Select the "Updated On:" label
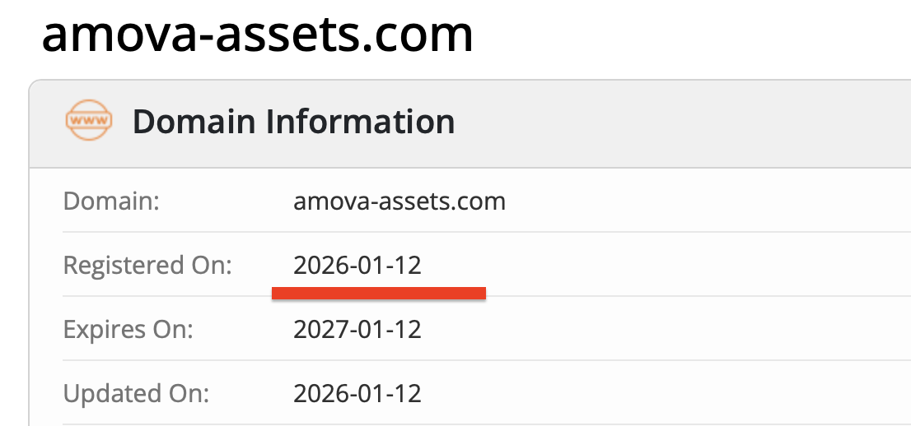Screen dimensions: 911x426 136,393
